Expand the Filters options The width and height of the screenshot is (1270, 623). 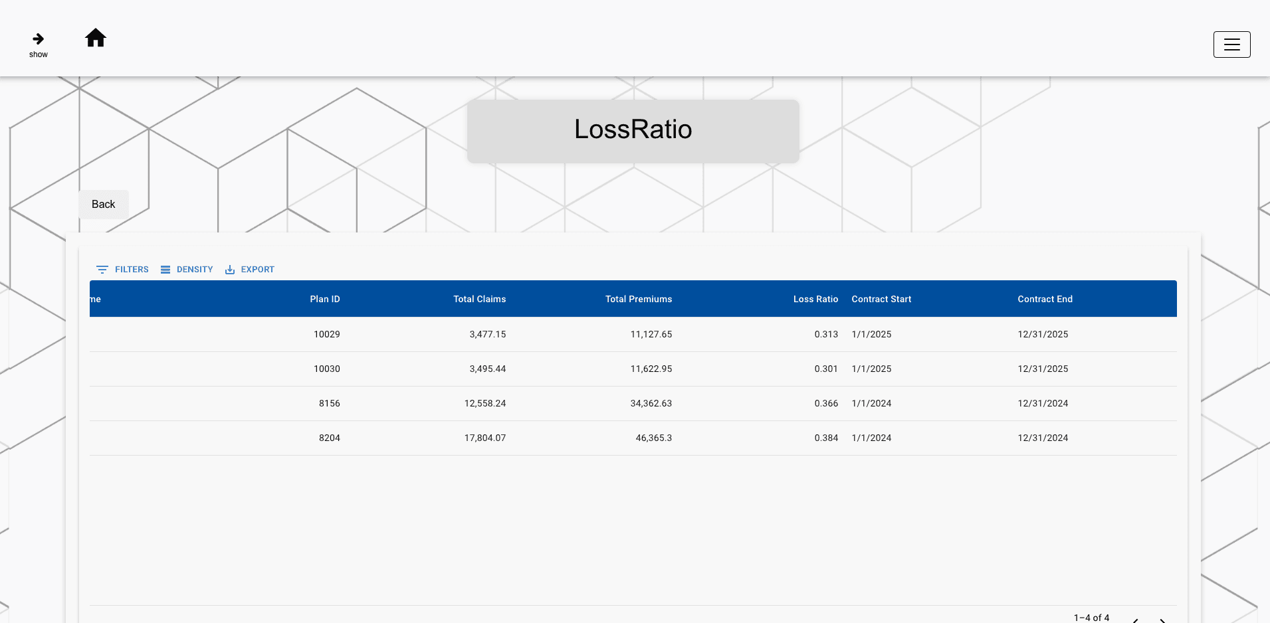(122, 269)
